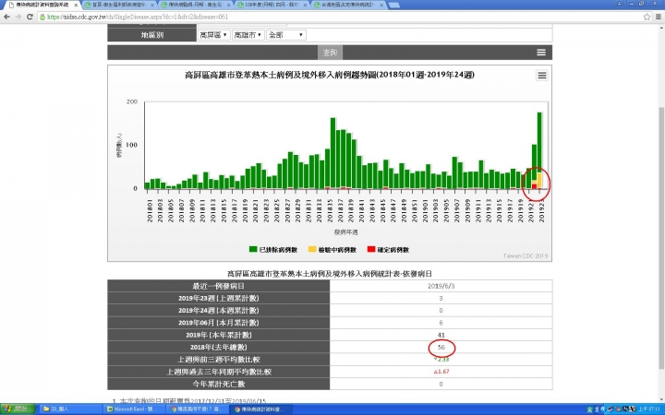This screenshot has width=665, height=415.
Task: Click the green 2.33 comparison value
Action: [x=441, y=360]
